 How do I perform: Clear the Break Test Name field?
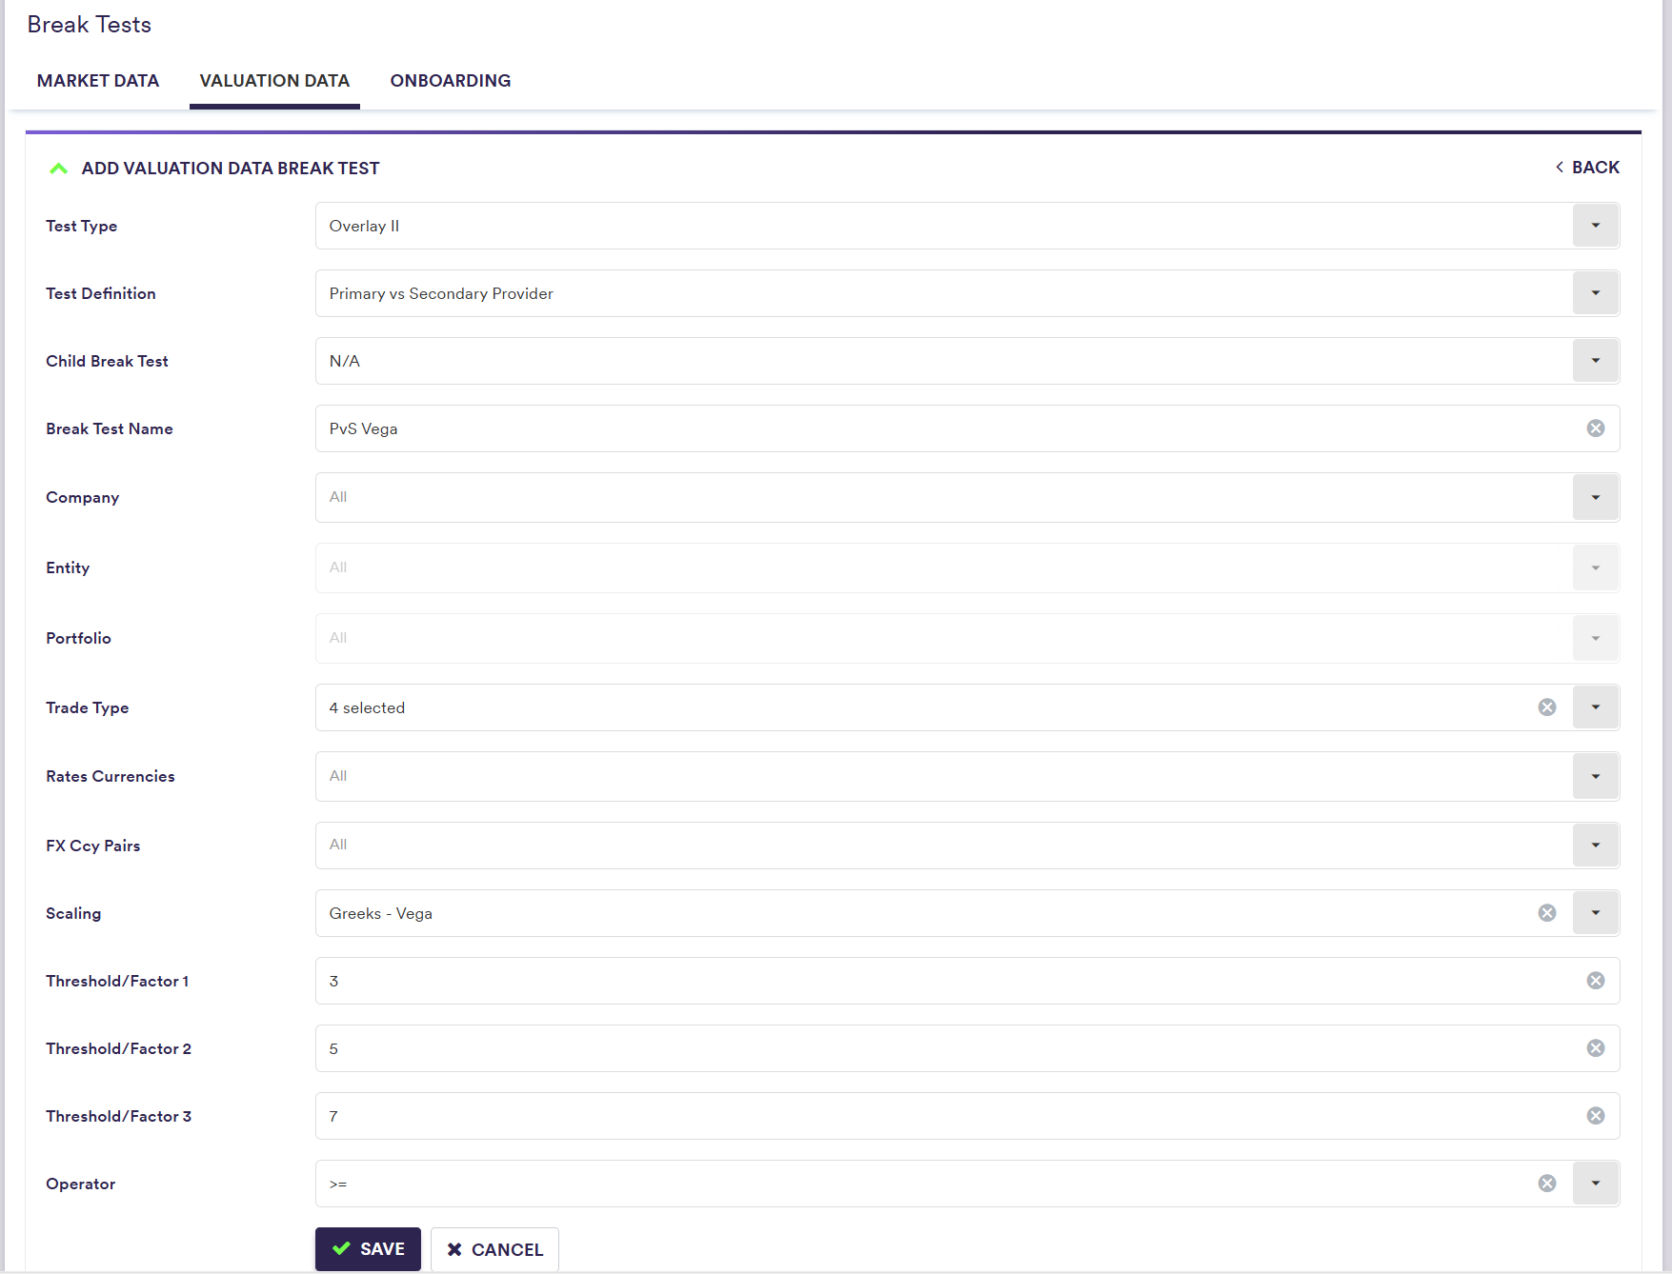click(x=1595, y=428)
